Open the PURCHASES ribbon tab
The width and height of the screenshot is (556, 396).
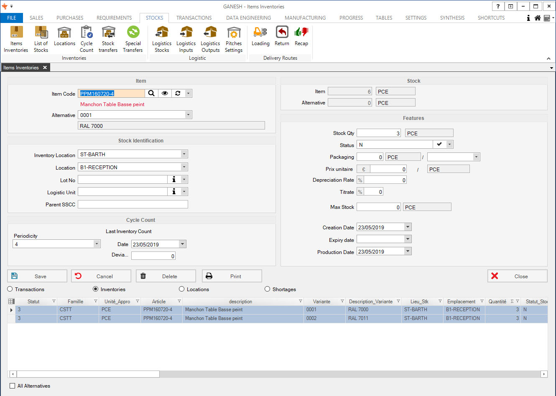pyautogui.click(x=70, y=18)
